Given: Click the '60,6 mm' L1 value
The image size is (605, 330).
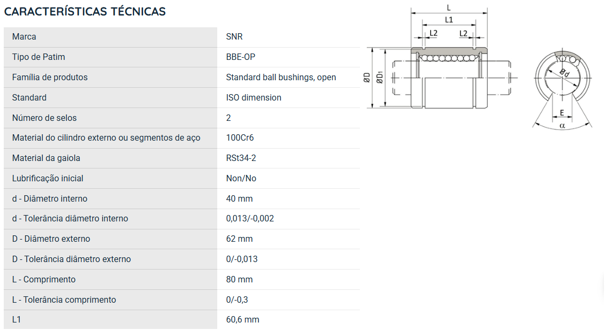Looking at the screenshot, I should point(242,320).
